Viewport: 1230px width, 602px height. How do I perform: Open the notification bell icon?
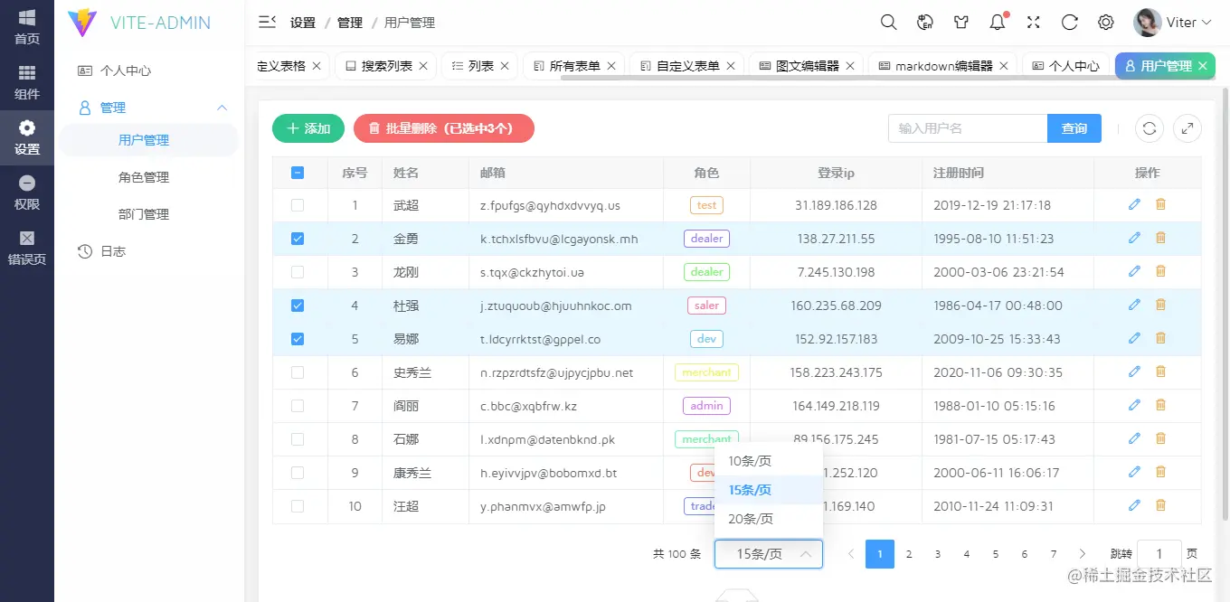(x=997, y=22)
